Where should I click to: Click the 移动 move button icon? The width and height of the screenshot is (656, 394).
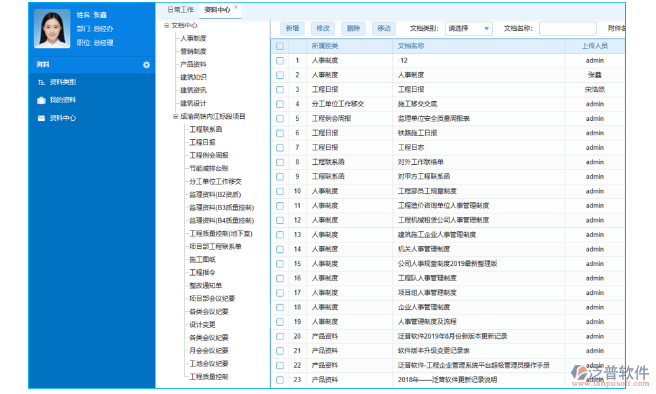[x=383, y=28]
